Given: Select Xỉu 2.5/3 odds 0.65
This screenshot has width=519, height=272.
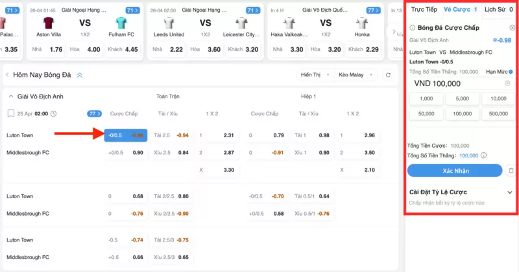Looking at the screenshot, I should click(171, 257).
